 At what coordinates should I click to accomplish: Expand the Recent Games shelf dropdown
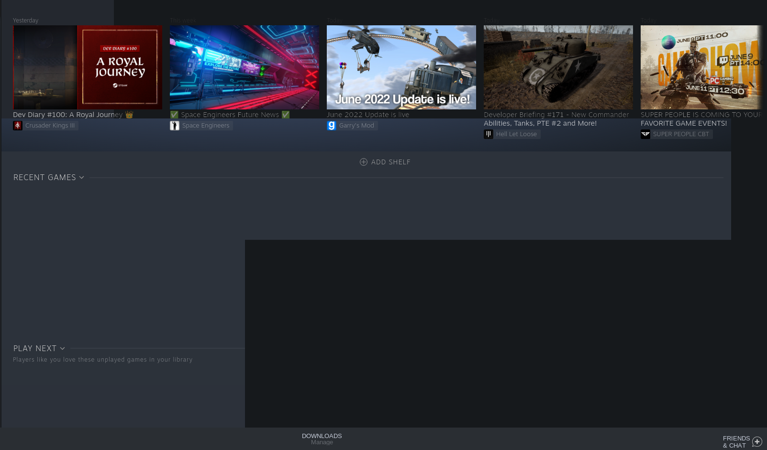point(82,178)
